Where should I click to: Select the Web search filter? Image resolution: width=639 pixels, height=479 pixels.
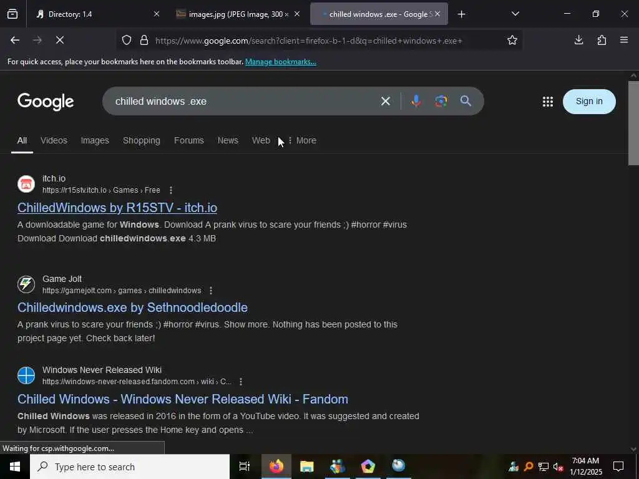(261, 140)
